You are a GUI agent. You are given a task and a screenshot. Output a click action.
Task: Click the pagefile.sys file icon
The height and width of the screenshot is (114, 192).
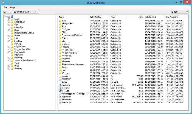(x=60, y=97)
